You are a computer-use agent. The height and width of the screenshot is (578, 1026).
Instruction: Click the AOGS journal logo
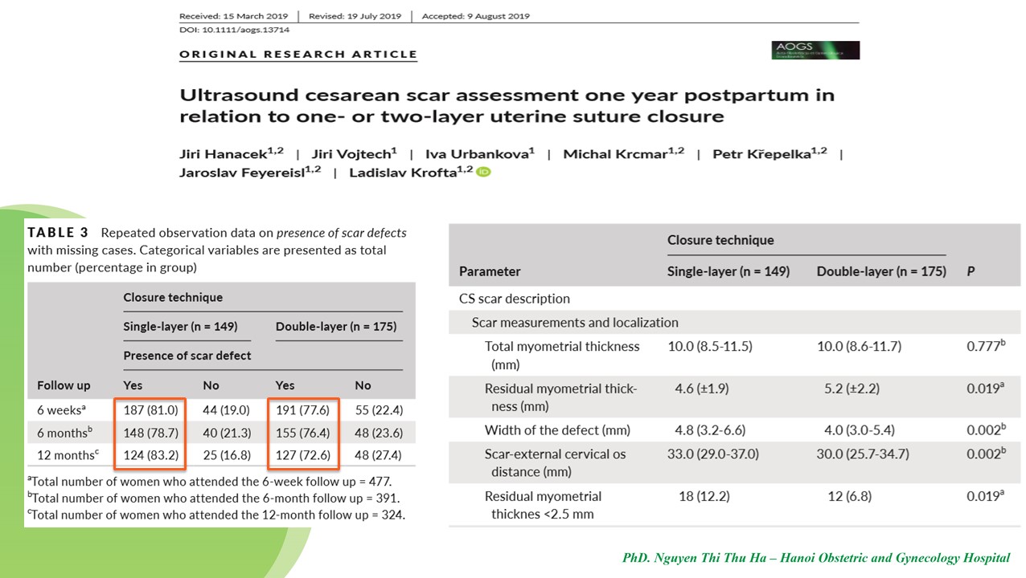[815, 50]
